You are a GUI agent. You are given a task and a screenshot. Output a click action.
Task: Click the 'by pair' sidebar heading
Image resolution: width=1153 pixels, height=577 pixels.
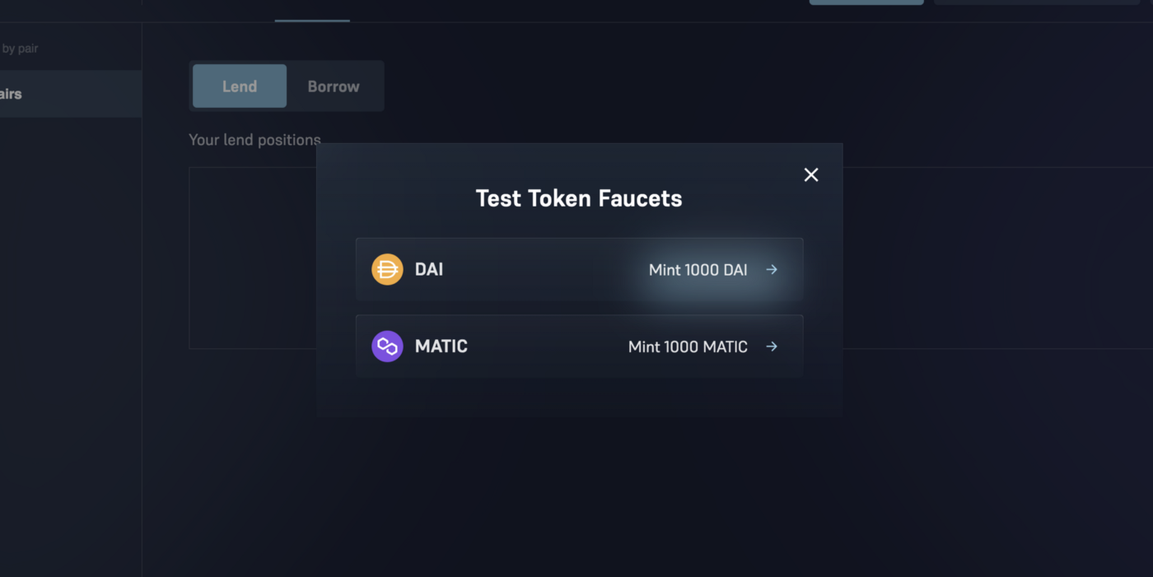[20, 49]
